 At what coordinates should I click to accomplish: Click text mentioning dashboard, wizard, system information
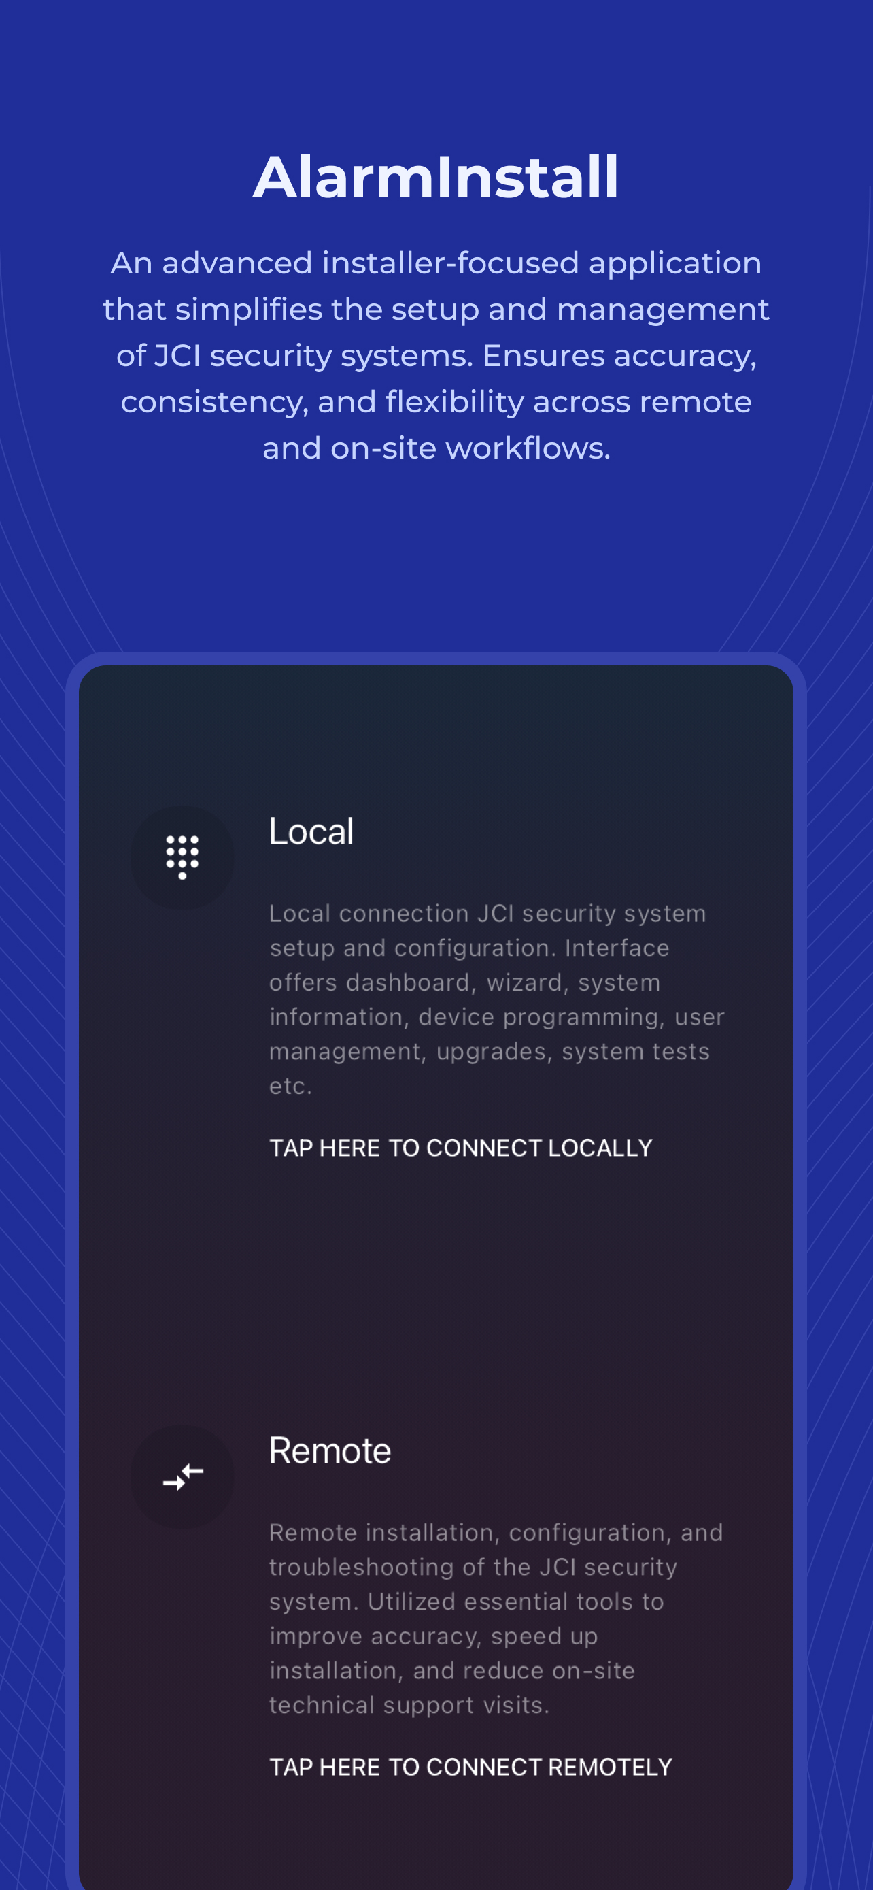coord(496,999)
